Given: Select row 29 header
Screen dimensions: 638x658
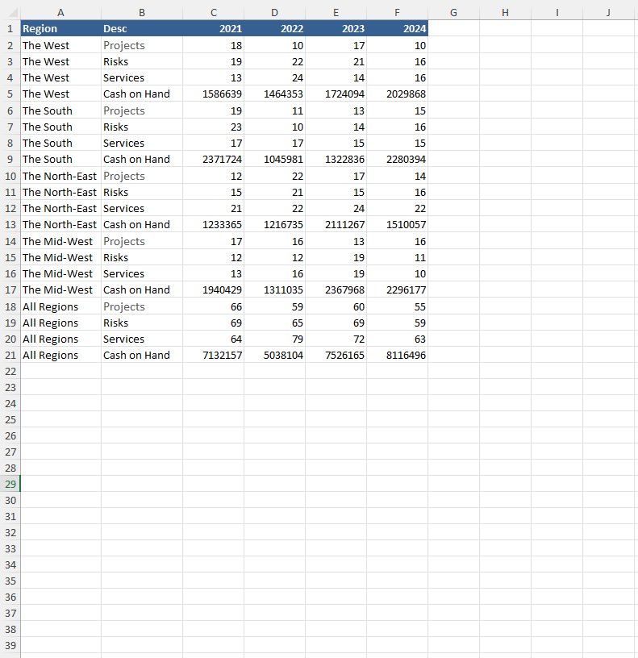Looking at the screenshot, I should (10, 484).
